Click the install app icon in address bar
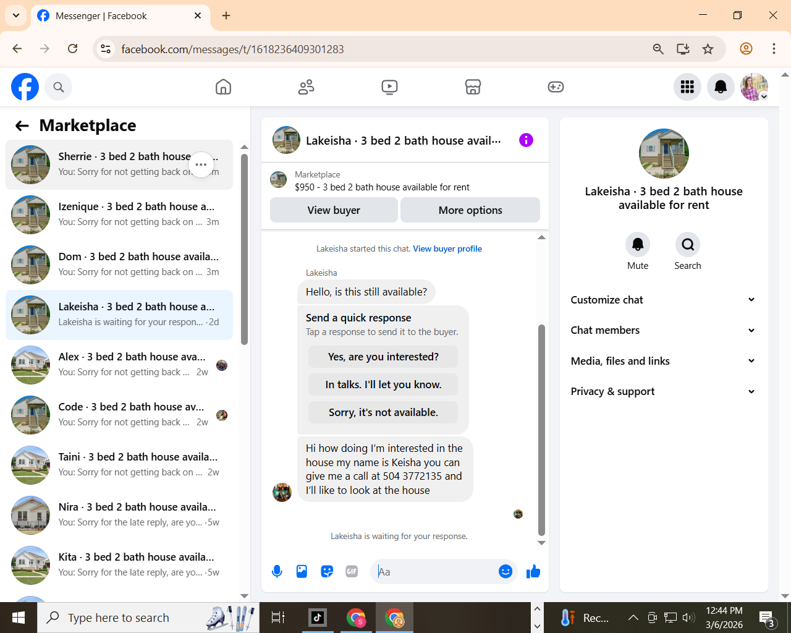Image resolution: width=791 pixels, height=633 pixels. (x=683, y=49)
